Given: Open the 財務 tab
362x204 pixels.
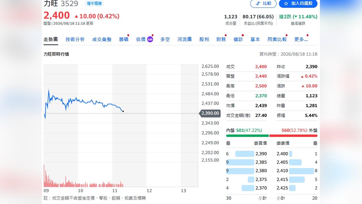Looking at the screenshot, I should click(221, 39).
